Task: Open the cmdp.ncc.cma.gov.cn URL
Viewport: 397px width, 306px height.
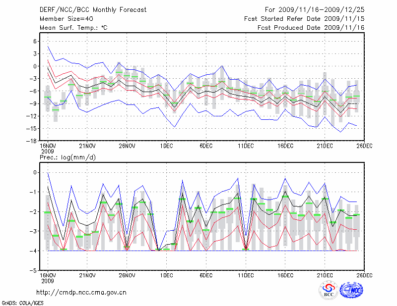Action: [x=81, y=292]
